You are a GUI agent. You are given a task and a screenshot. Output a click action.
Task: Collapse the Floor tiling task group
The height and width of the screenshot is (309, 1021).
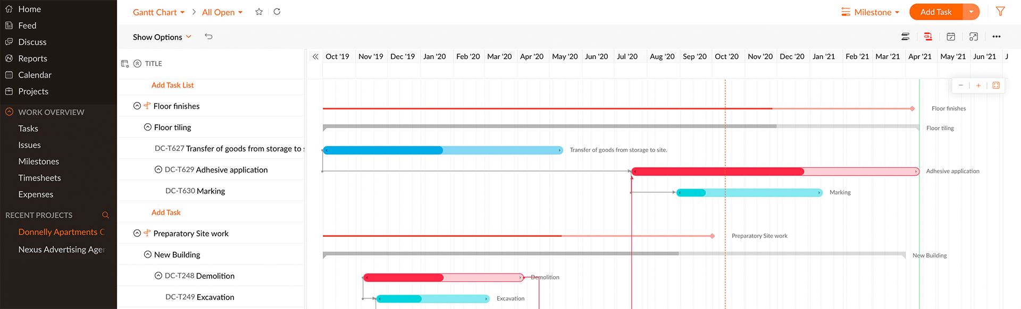[148, 127]
